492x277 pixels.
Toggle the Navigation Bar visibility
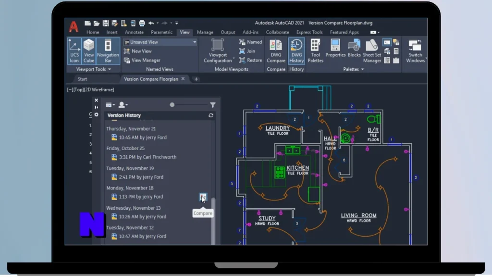point(108,50)
